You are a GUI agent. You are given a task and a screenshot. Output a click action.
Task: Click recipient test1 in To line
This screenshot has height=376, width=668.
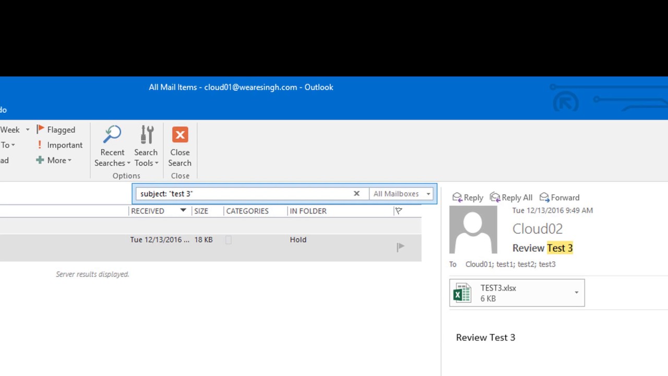coord(505,264)
